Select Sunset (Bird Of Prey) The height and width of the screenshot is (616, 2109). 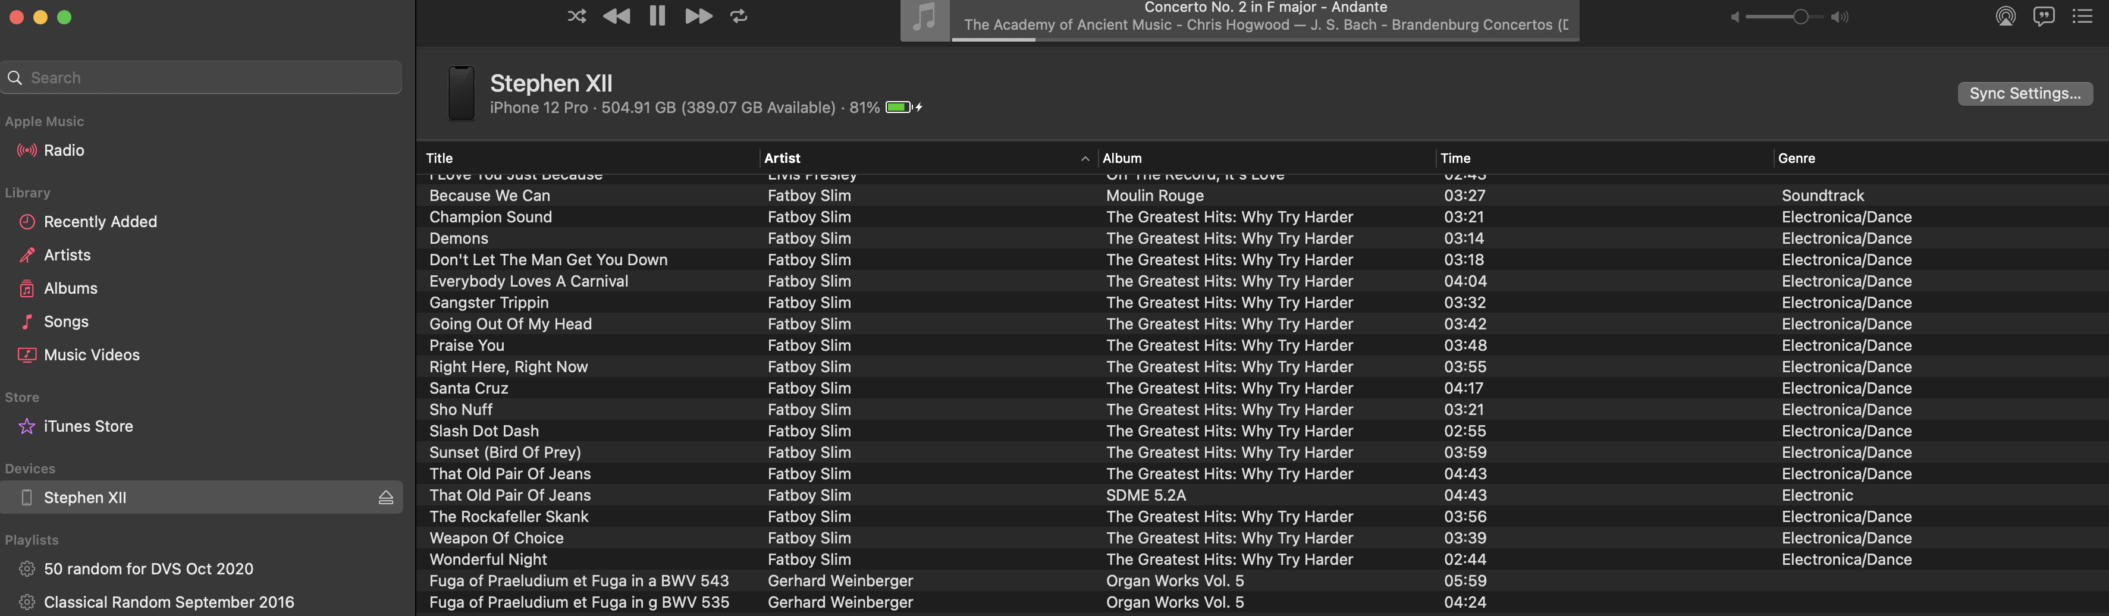[504, 452]
